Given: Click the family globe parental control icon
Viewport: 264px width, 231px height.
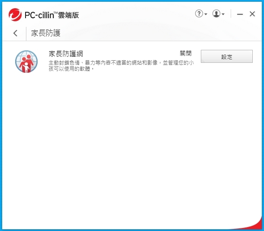Looking at the screenshot, I should tap(26, 62).
